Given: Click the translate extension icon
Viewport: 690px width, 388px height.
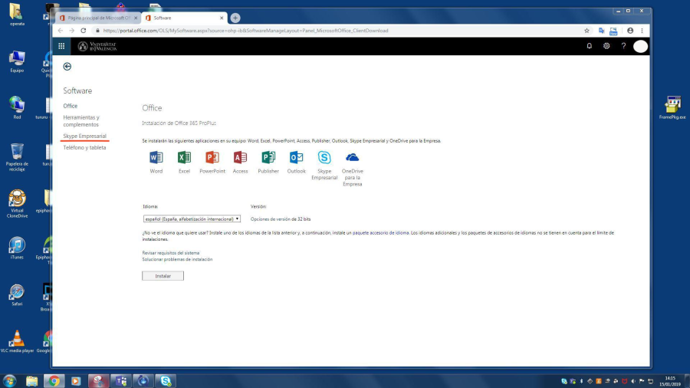Looking at the screenshot, I should [601, 31].
